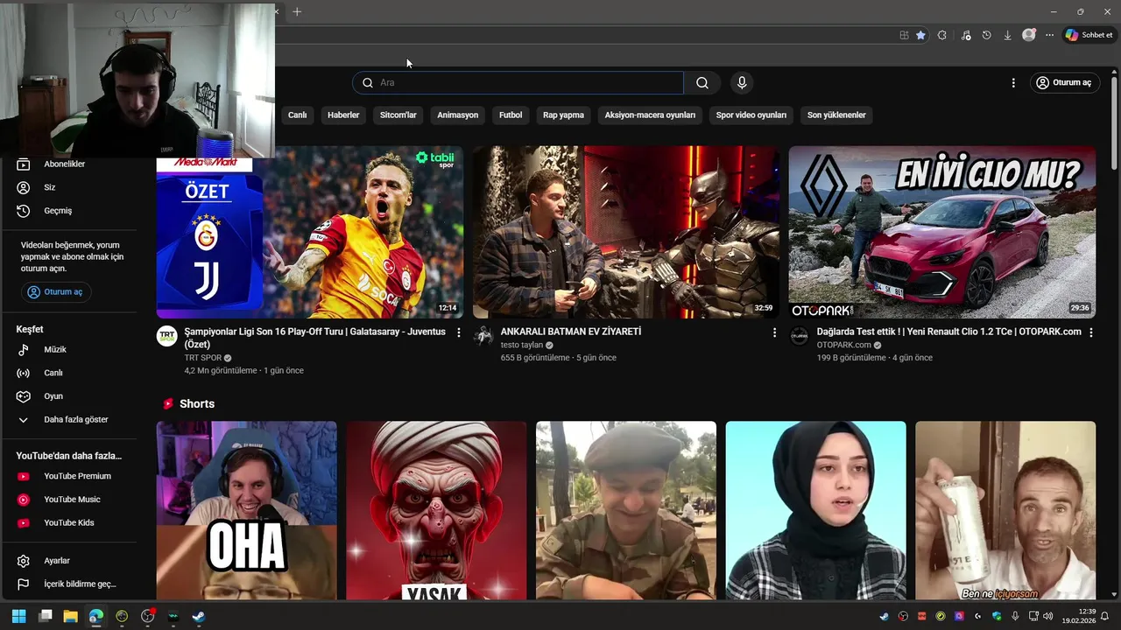
Task: Click sidebar Oturum aç sign-in button
Action: click(56, 291)
